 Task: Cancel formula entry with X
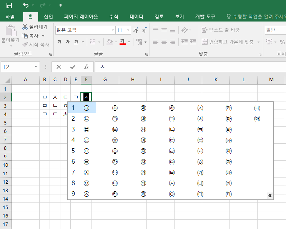(x=59, y=67)
